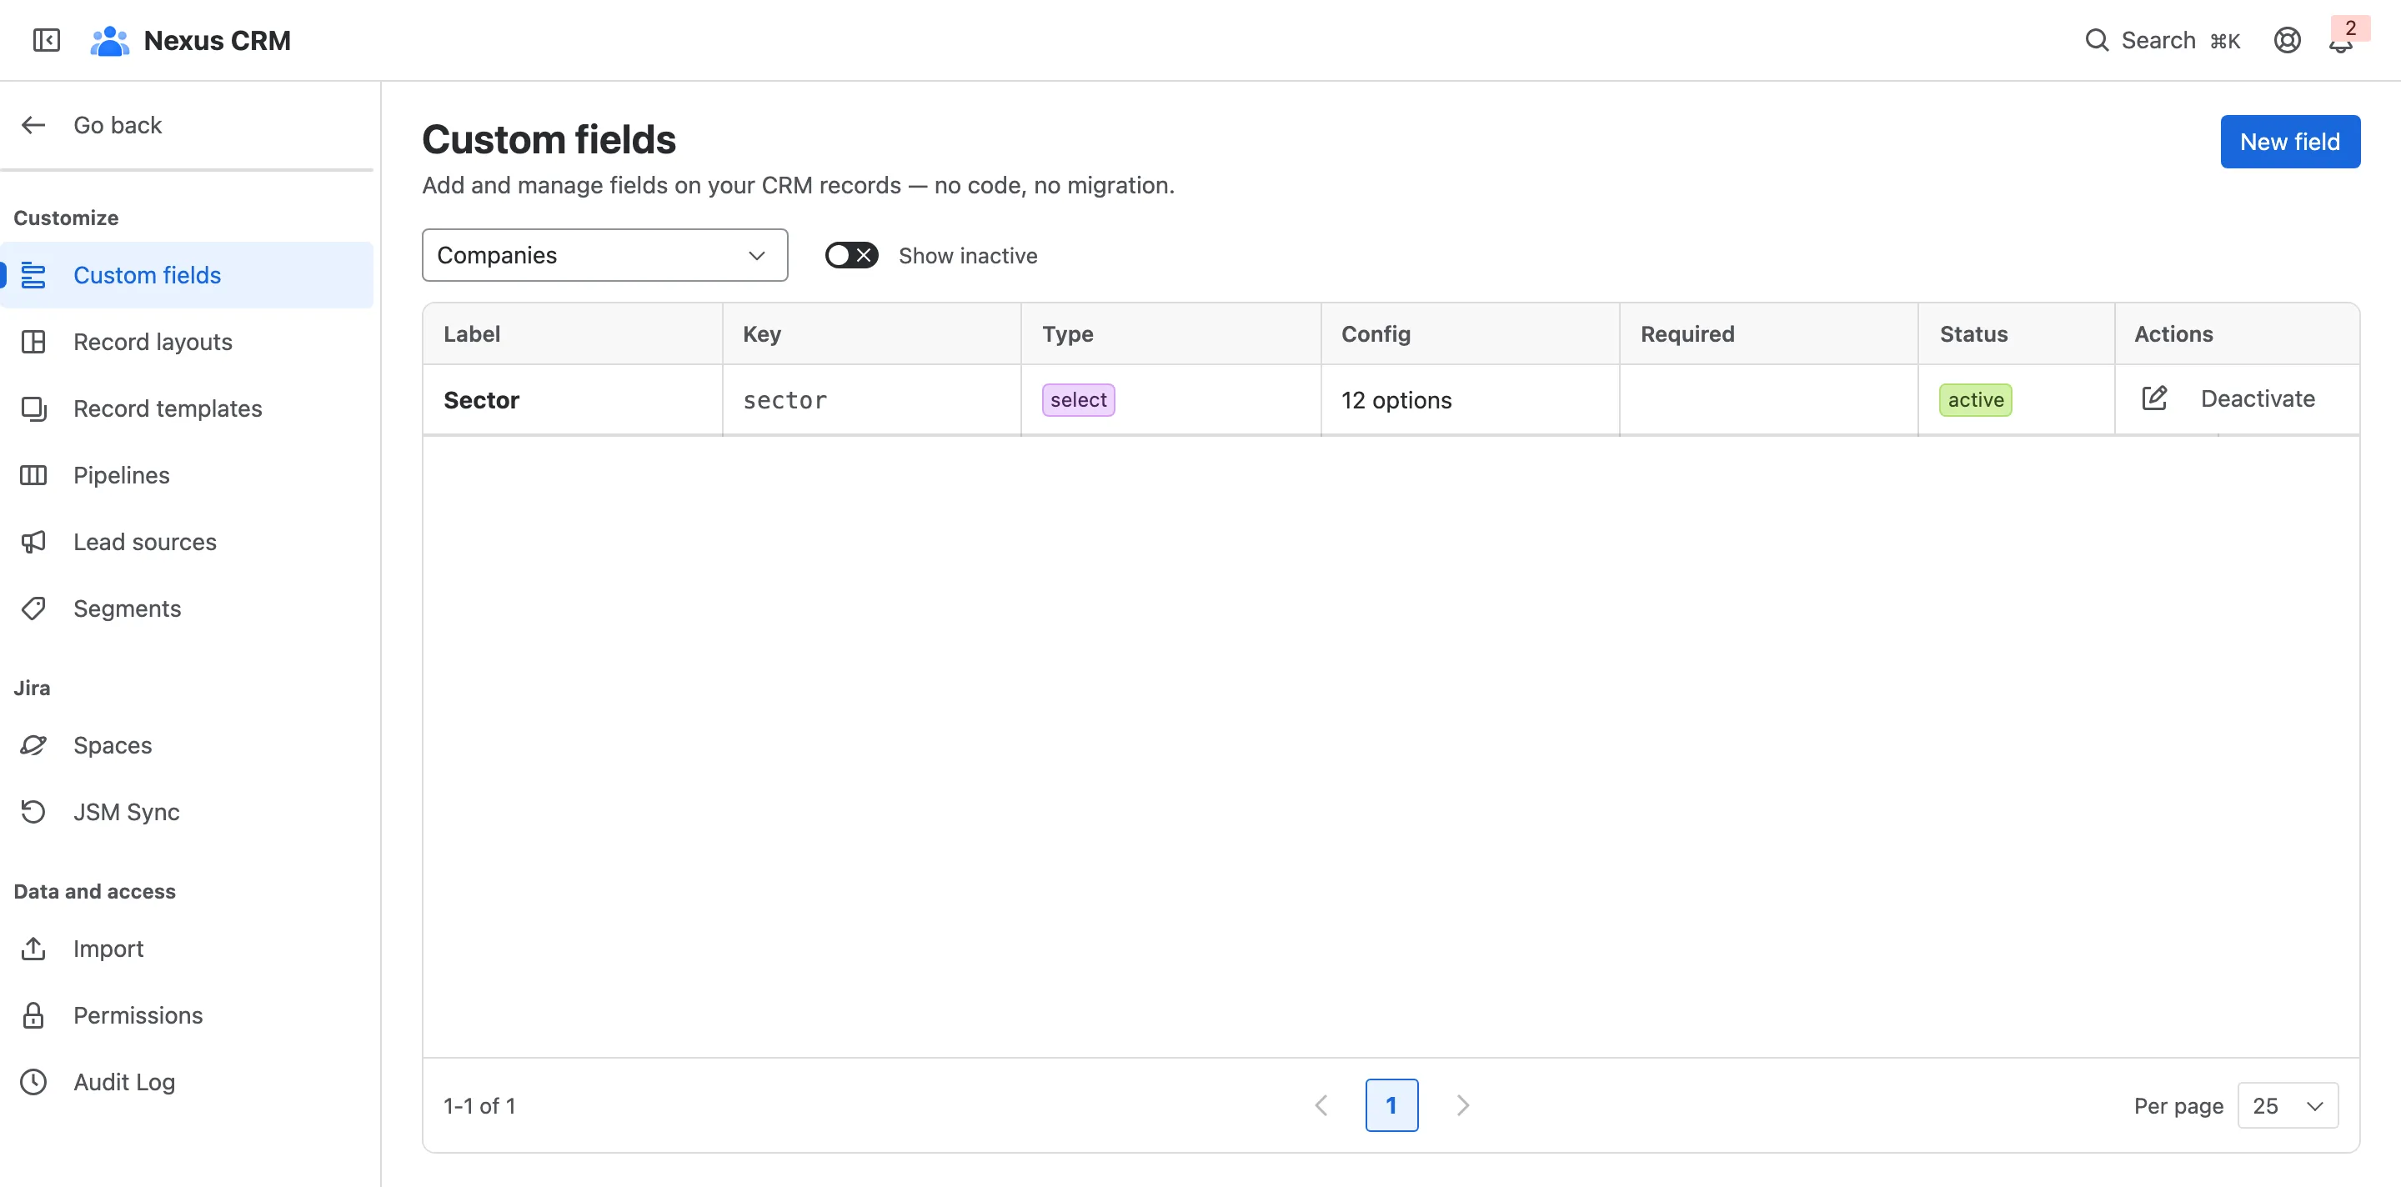
Task: Click the Search text in top bar
Action: point(2158,40)
